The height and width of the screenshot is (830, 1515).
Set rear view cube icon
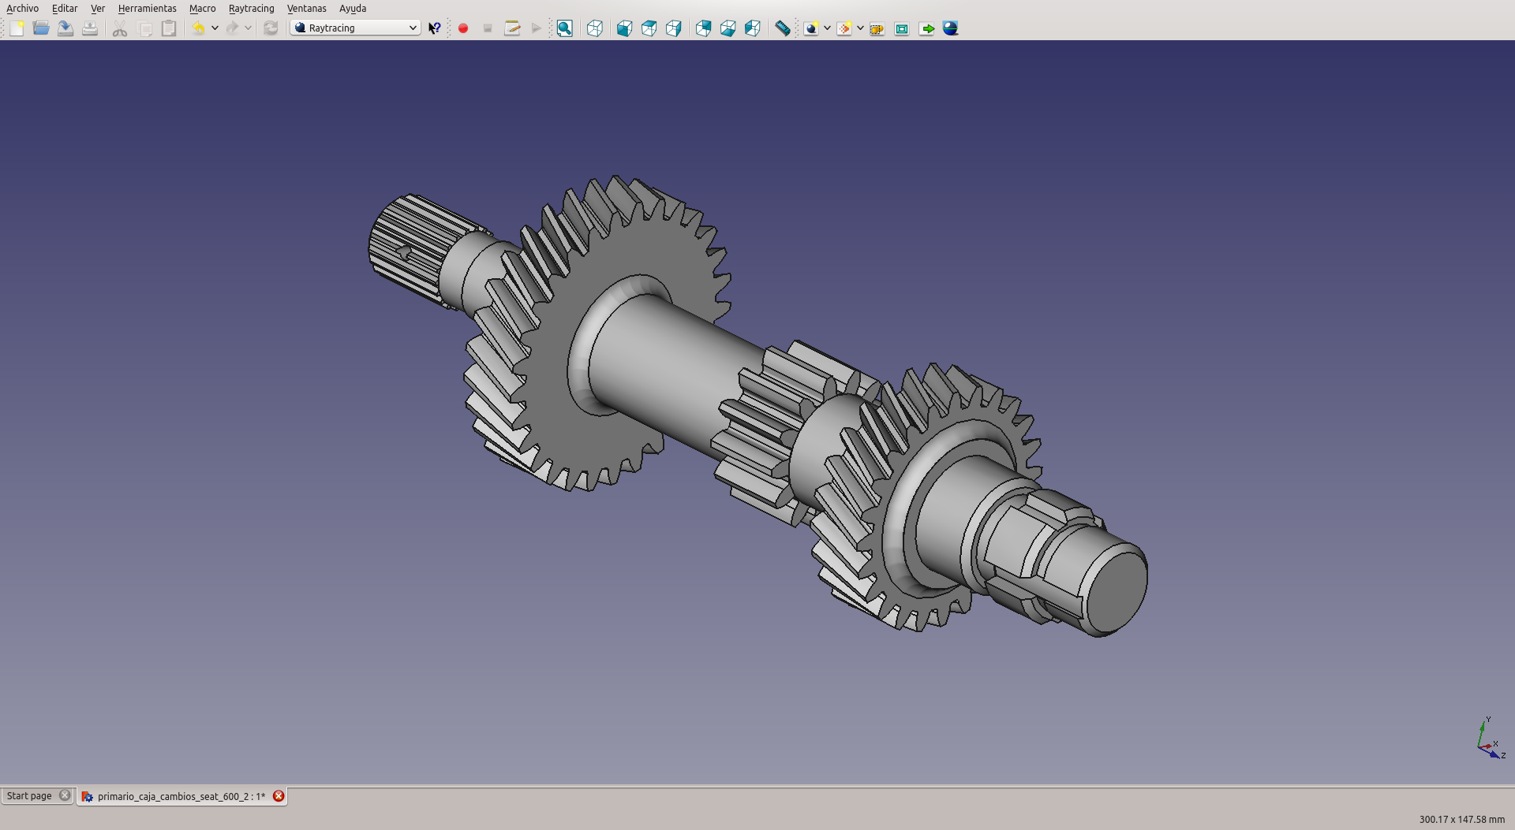pos(703,28)
